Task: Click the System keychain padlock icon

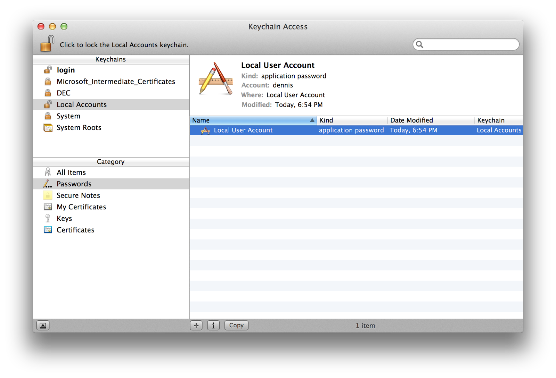Action: (x=48, y=116)
